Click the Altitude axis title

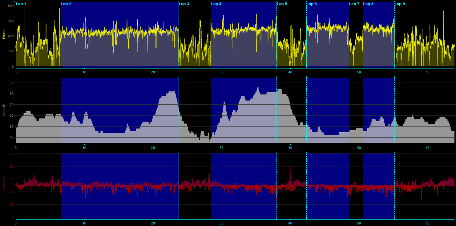[4, 110]
